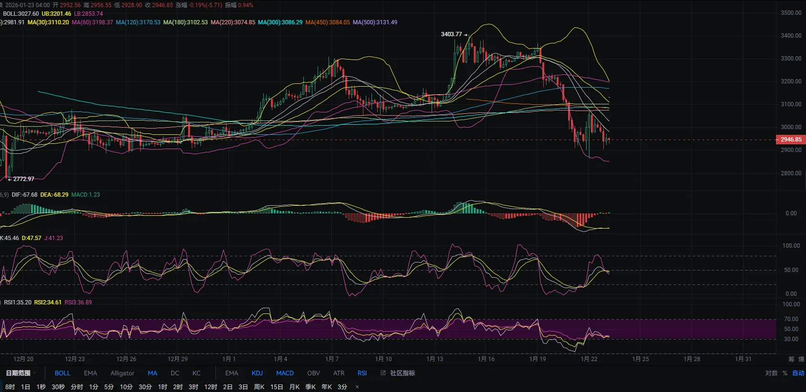Click the MA(60):3198.37 legend
This screenshot has height=392, width=806.
(93, 22)
